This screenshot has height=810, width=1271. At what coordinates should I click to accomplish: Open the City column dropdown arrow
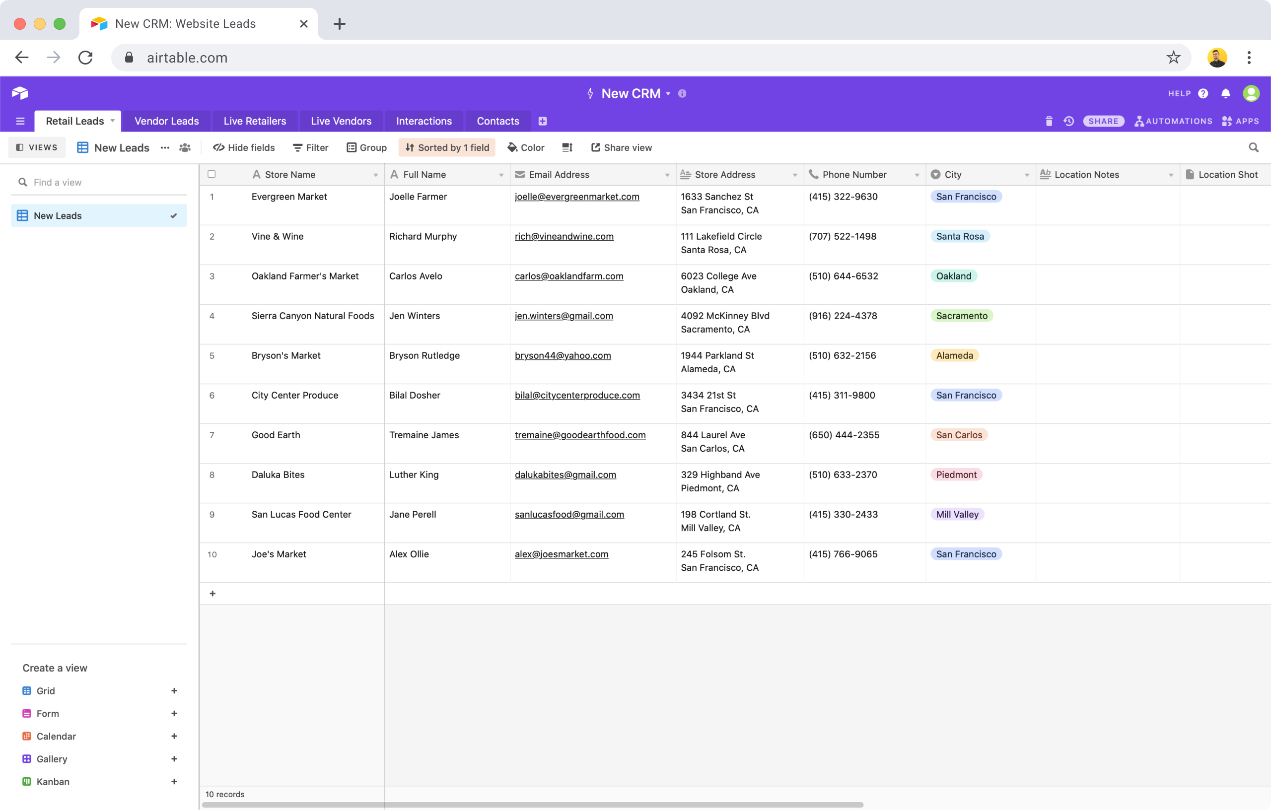pyautogui.click(x=1027, y=175)
